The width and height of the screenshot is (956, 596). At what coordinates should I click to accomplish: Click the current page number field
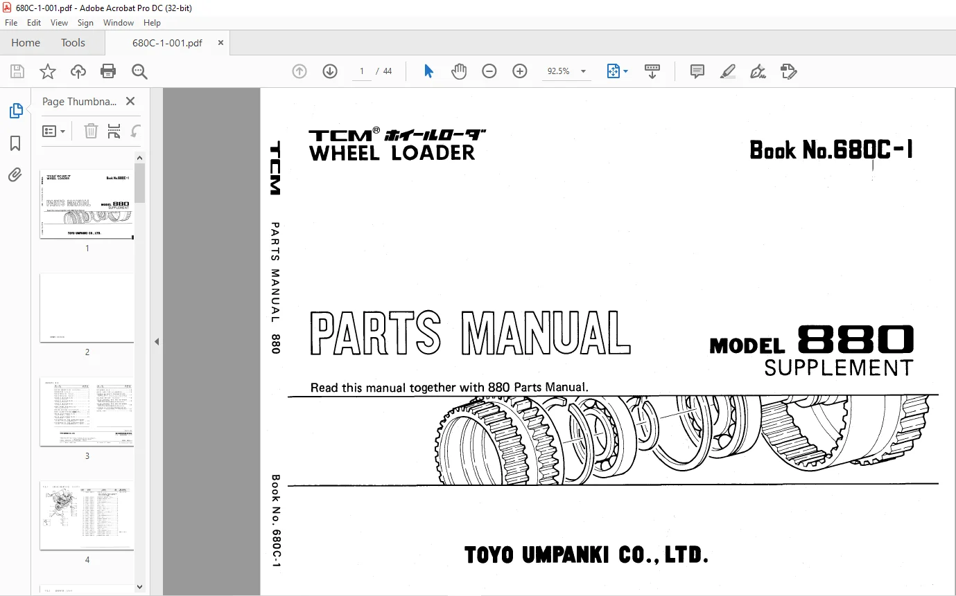click(x=362, y=71)
